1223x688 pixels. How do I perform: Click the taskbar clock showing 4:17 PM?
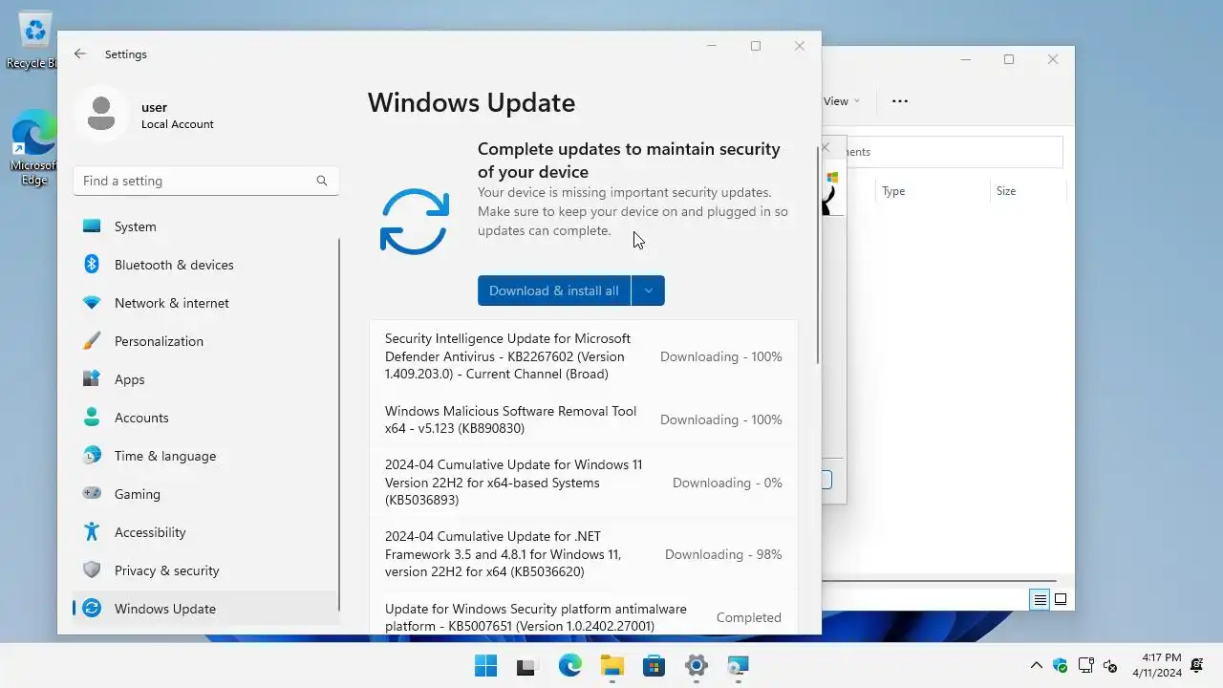pos(1156,666)
